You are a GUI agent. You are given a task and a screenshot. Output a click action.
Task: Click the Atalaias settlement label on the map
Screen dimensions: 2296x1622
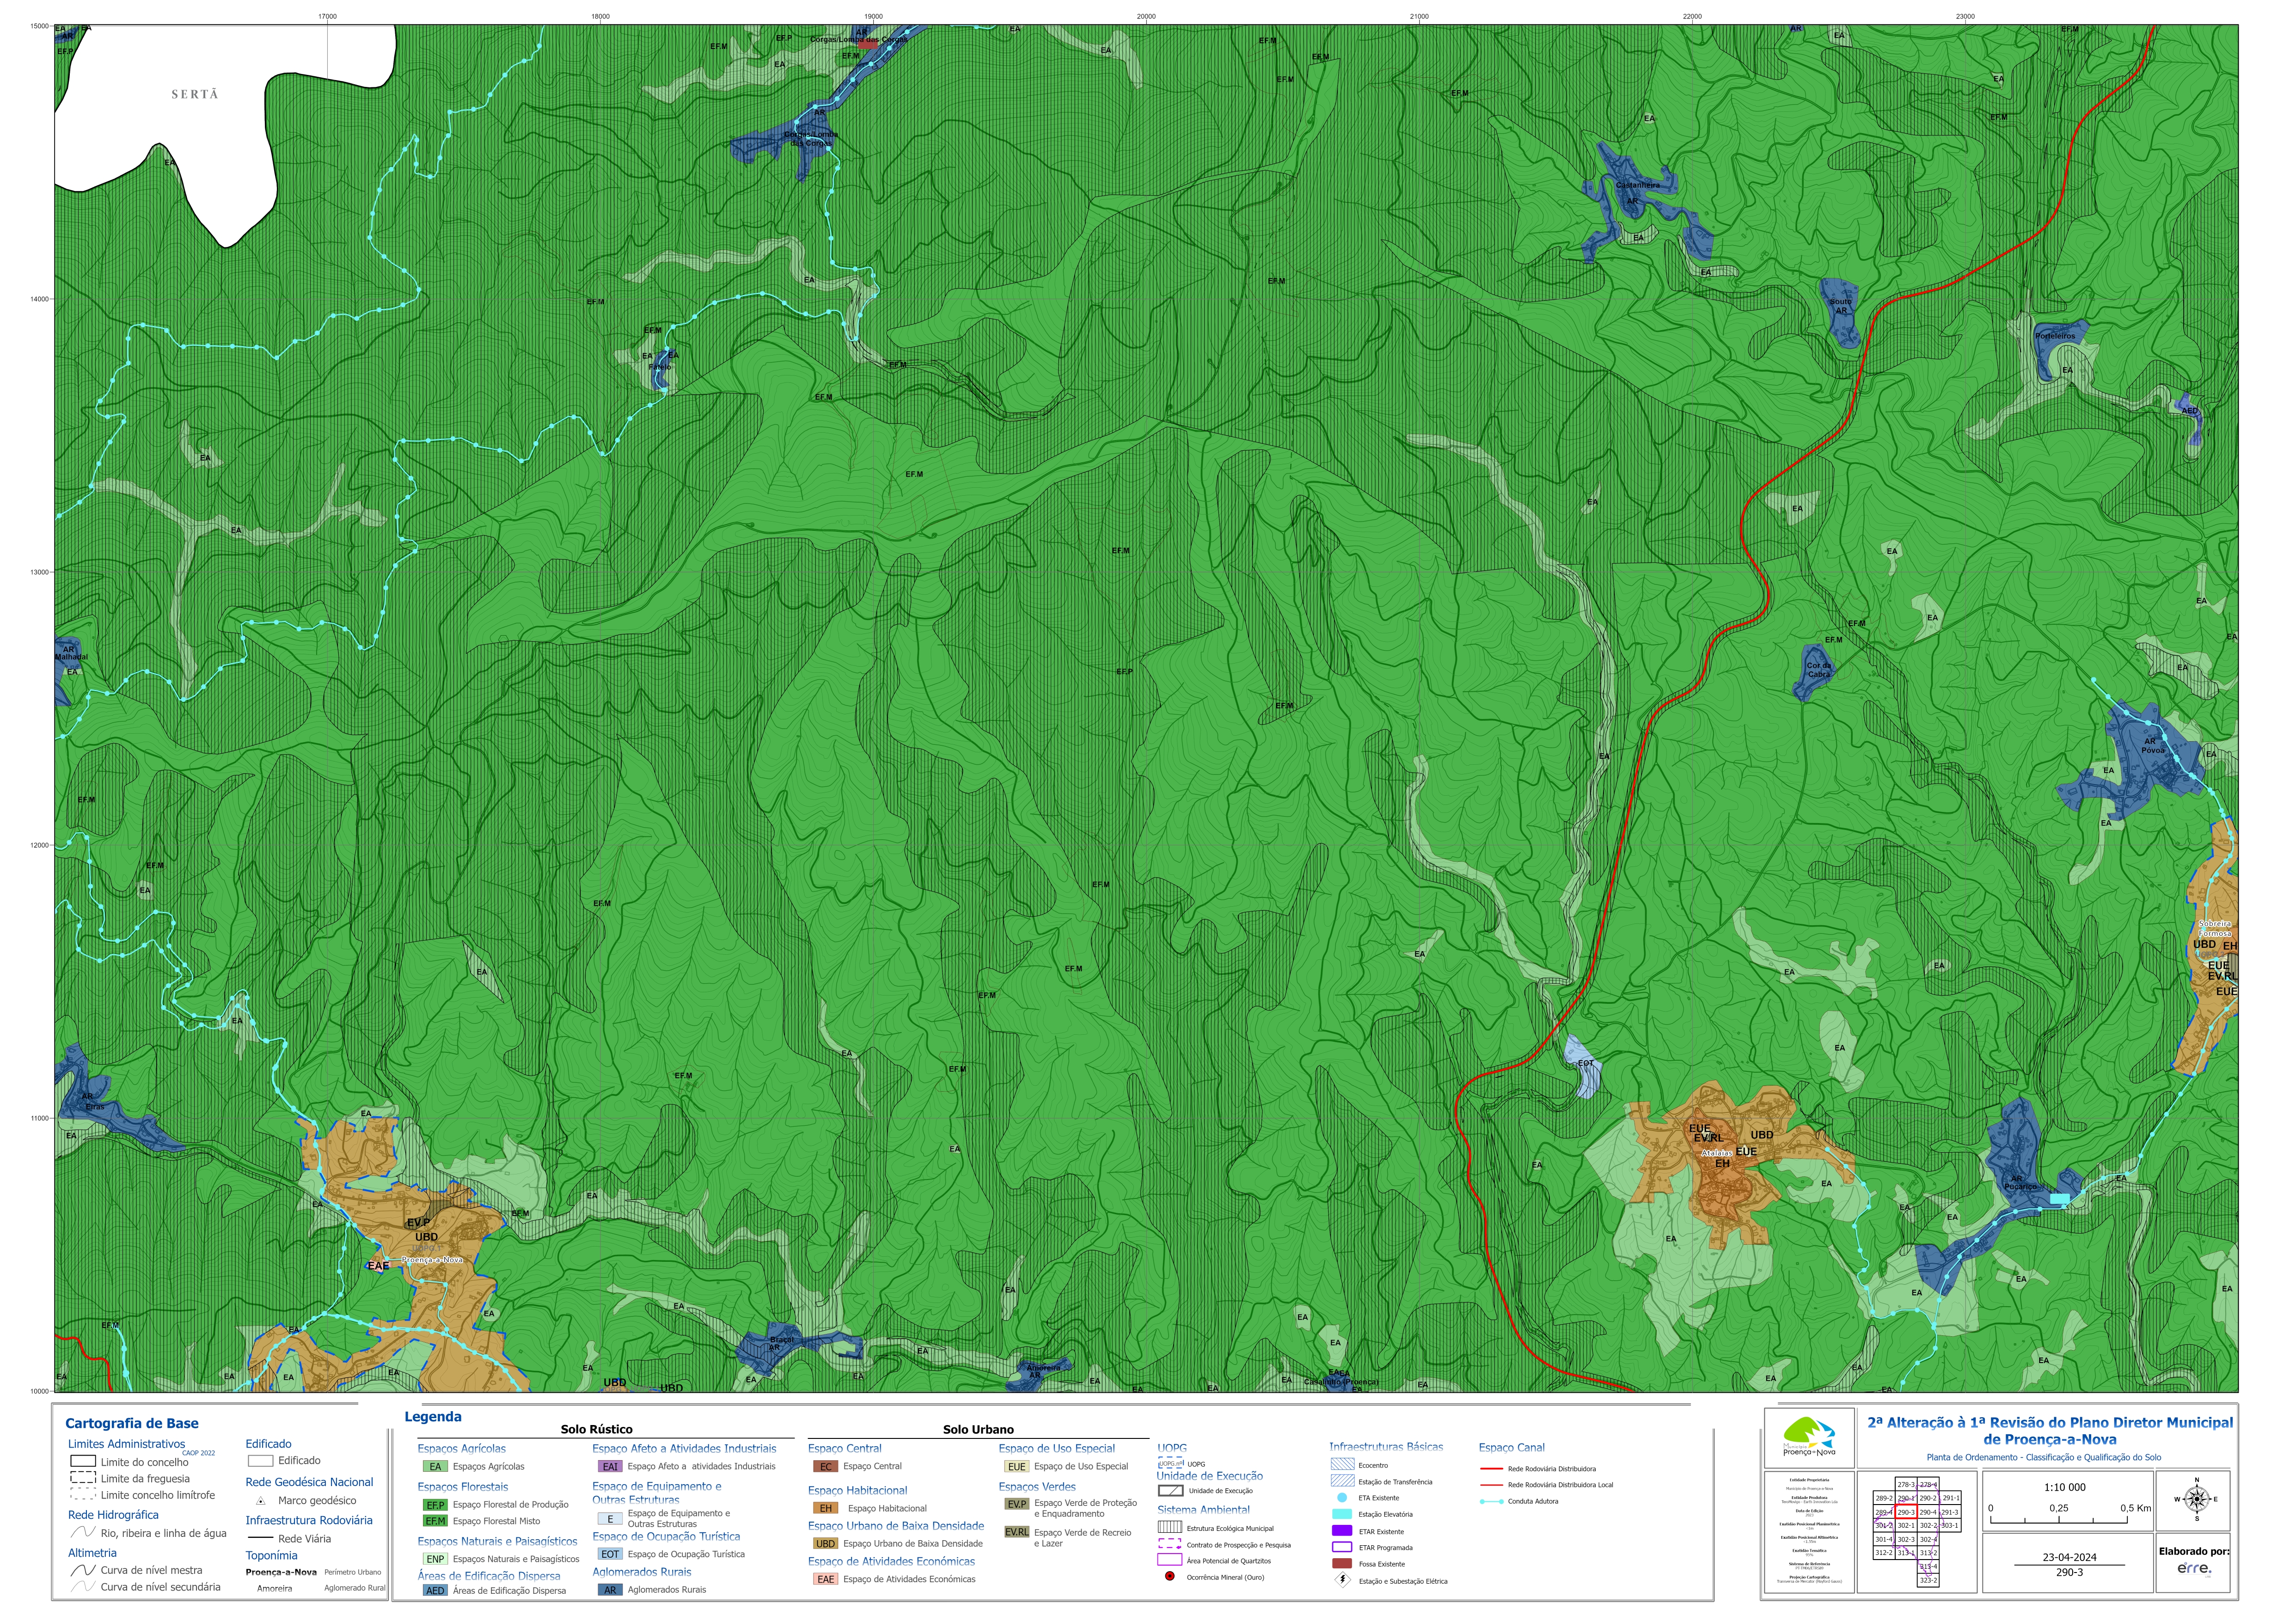pos(1716,1153)
